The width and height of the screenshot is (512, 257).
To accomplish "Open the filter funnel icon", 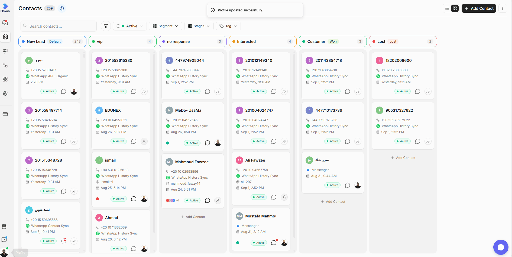I will (106, 26).
